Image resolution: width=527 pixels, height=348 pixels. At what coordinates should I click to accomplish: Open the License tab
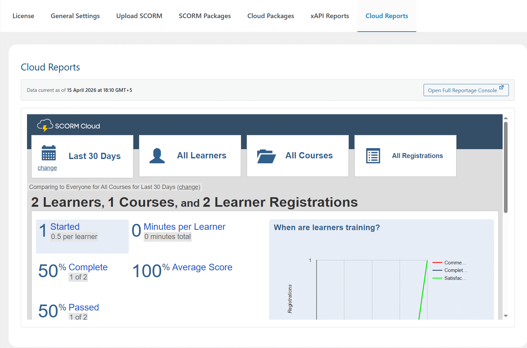(x=23, y=16)
